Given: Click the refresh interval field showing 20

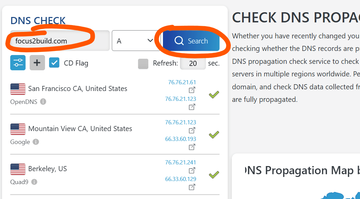Looking at the screenshot, I should tap(193, 64).
